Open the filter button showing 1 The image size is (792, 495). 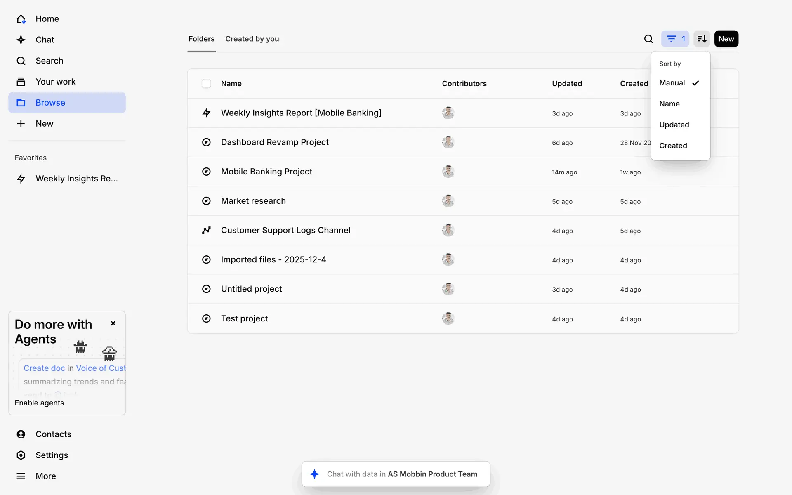click(675, 39)
